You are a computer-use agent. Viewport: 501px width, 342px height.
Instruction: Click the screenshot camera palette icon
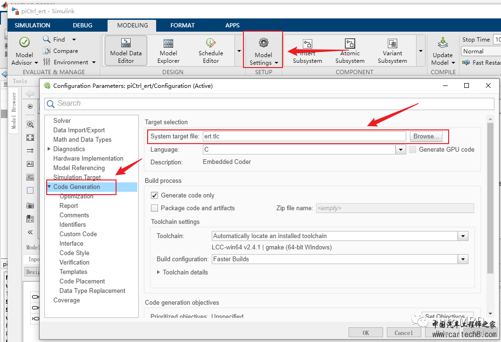click(30, 205)
